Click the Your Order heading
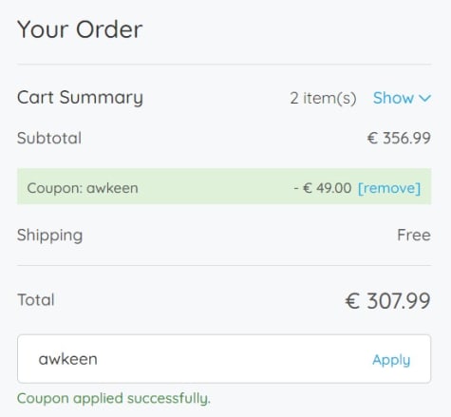The image size is (451, 417). pyautogui.click(x=80, y=29)
